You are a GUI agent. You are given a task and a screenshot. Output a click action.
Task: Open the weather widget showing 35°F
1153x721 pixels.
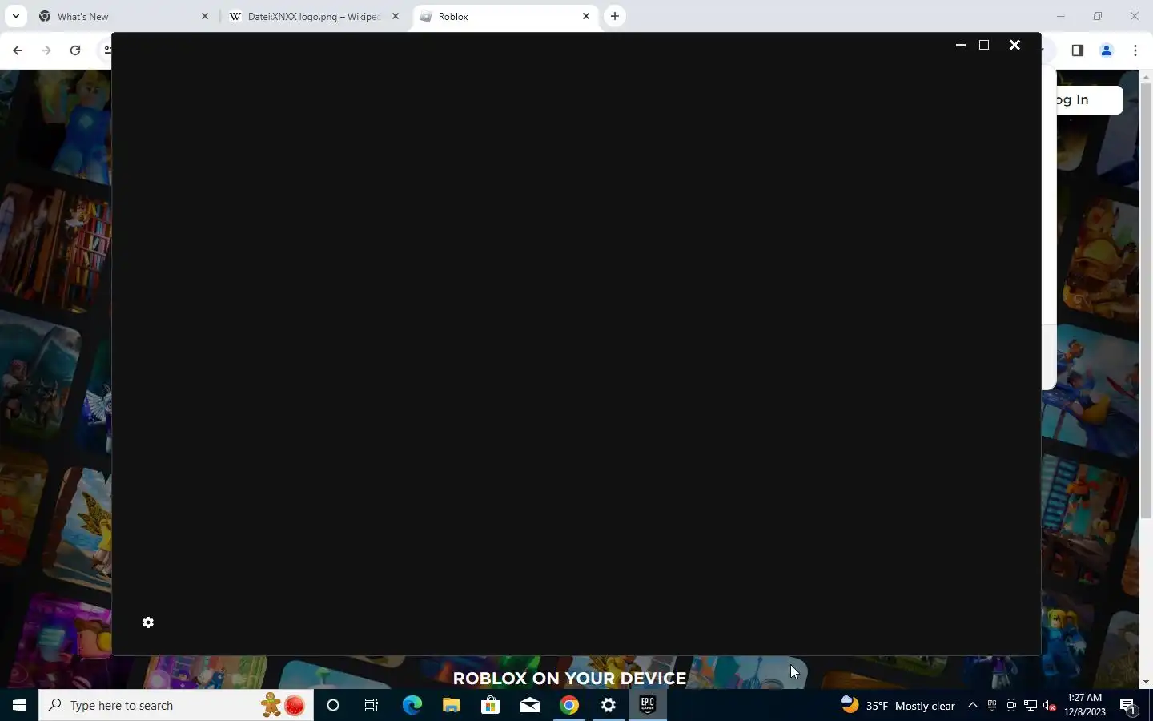click(x=897, y=705)
